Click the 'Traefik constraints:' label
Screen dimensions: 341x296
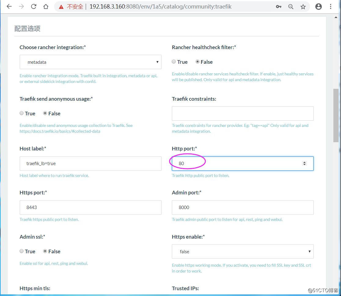tap(194, 99)
